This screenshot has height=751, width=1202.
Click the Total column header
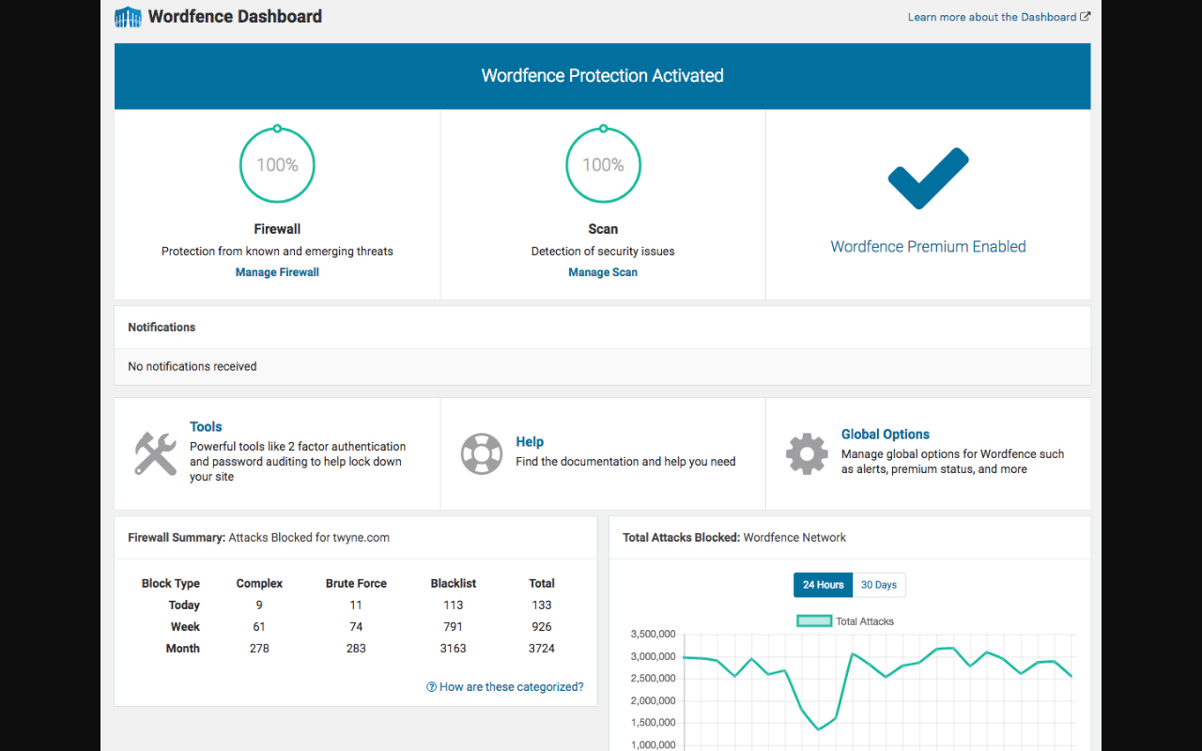pyautogui.click(x=542, y=584)
